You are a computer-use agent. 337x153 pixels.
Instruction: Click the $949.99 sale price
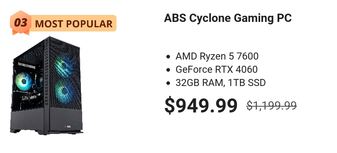point(201,105)
